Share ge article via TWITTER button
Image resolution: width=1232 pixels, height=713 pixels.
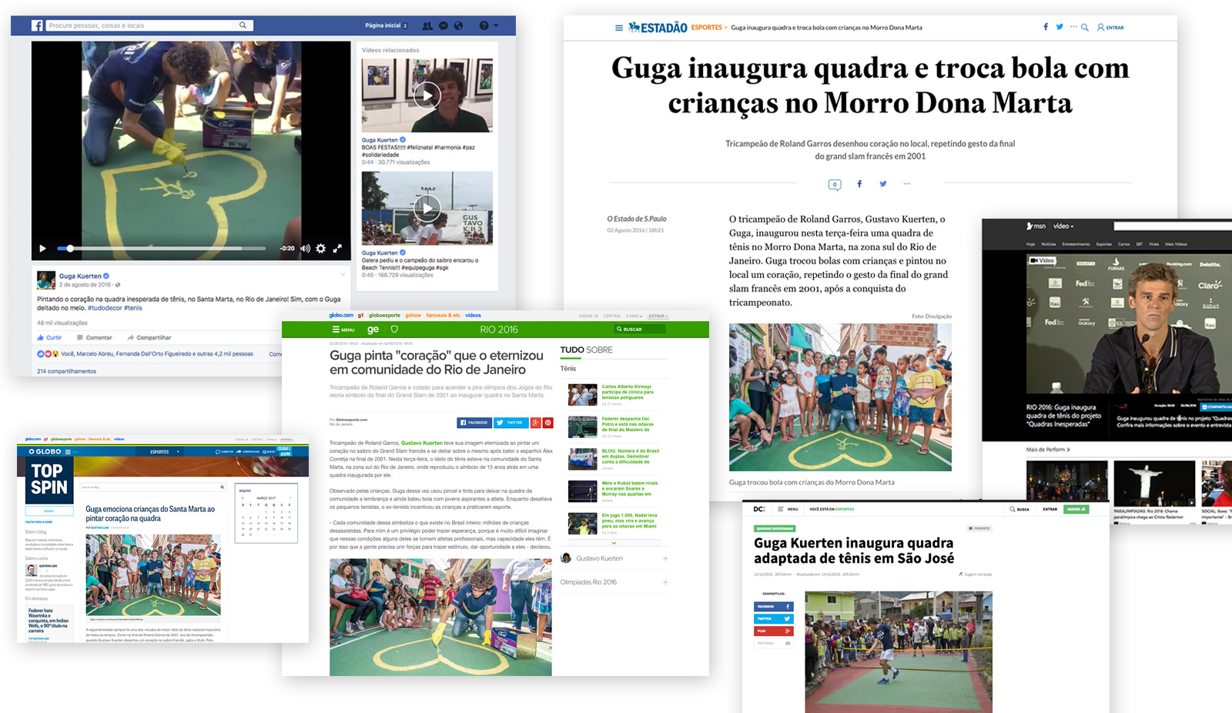(511, 423)
